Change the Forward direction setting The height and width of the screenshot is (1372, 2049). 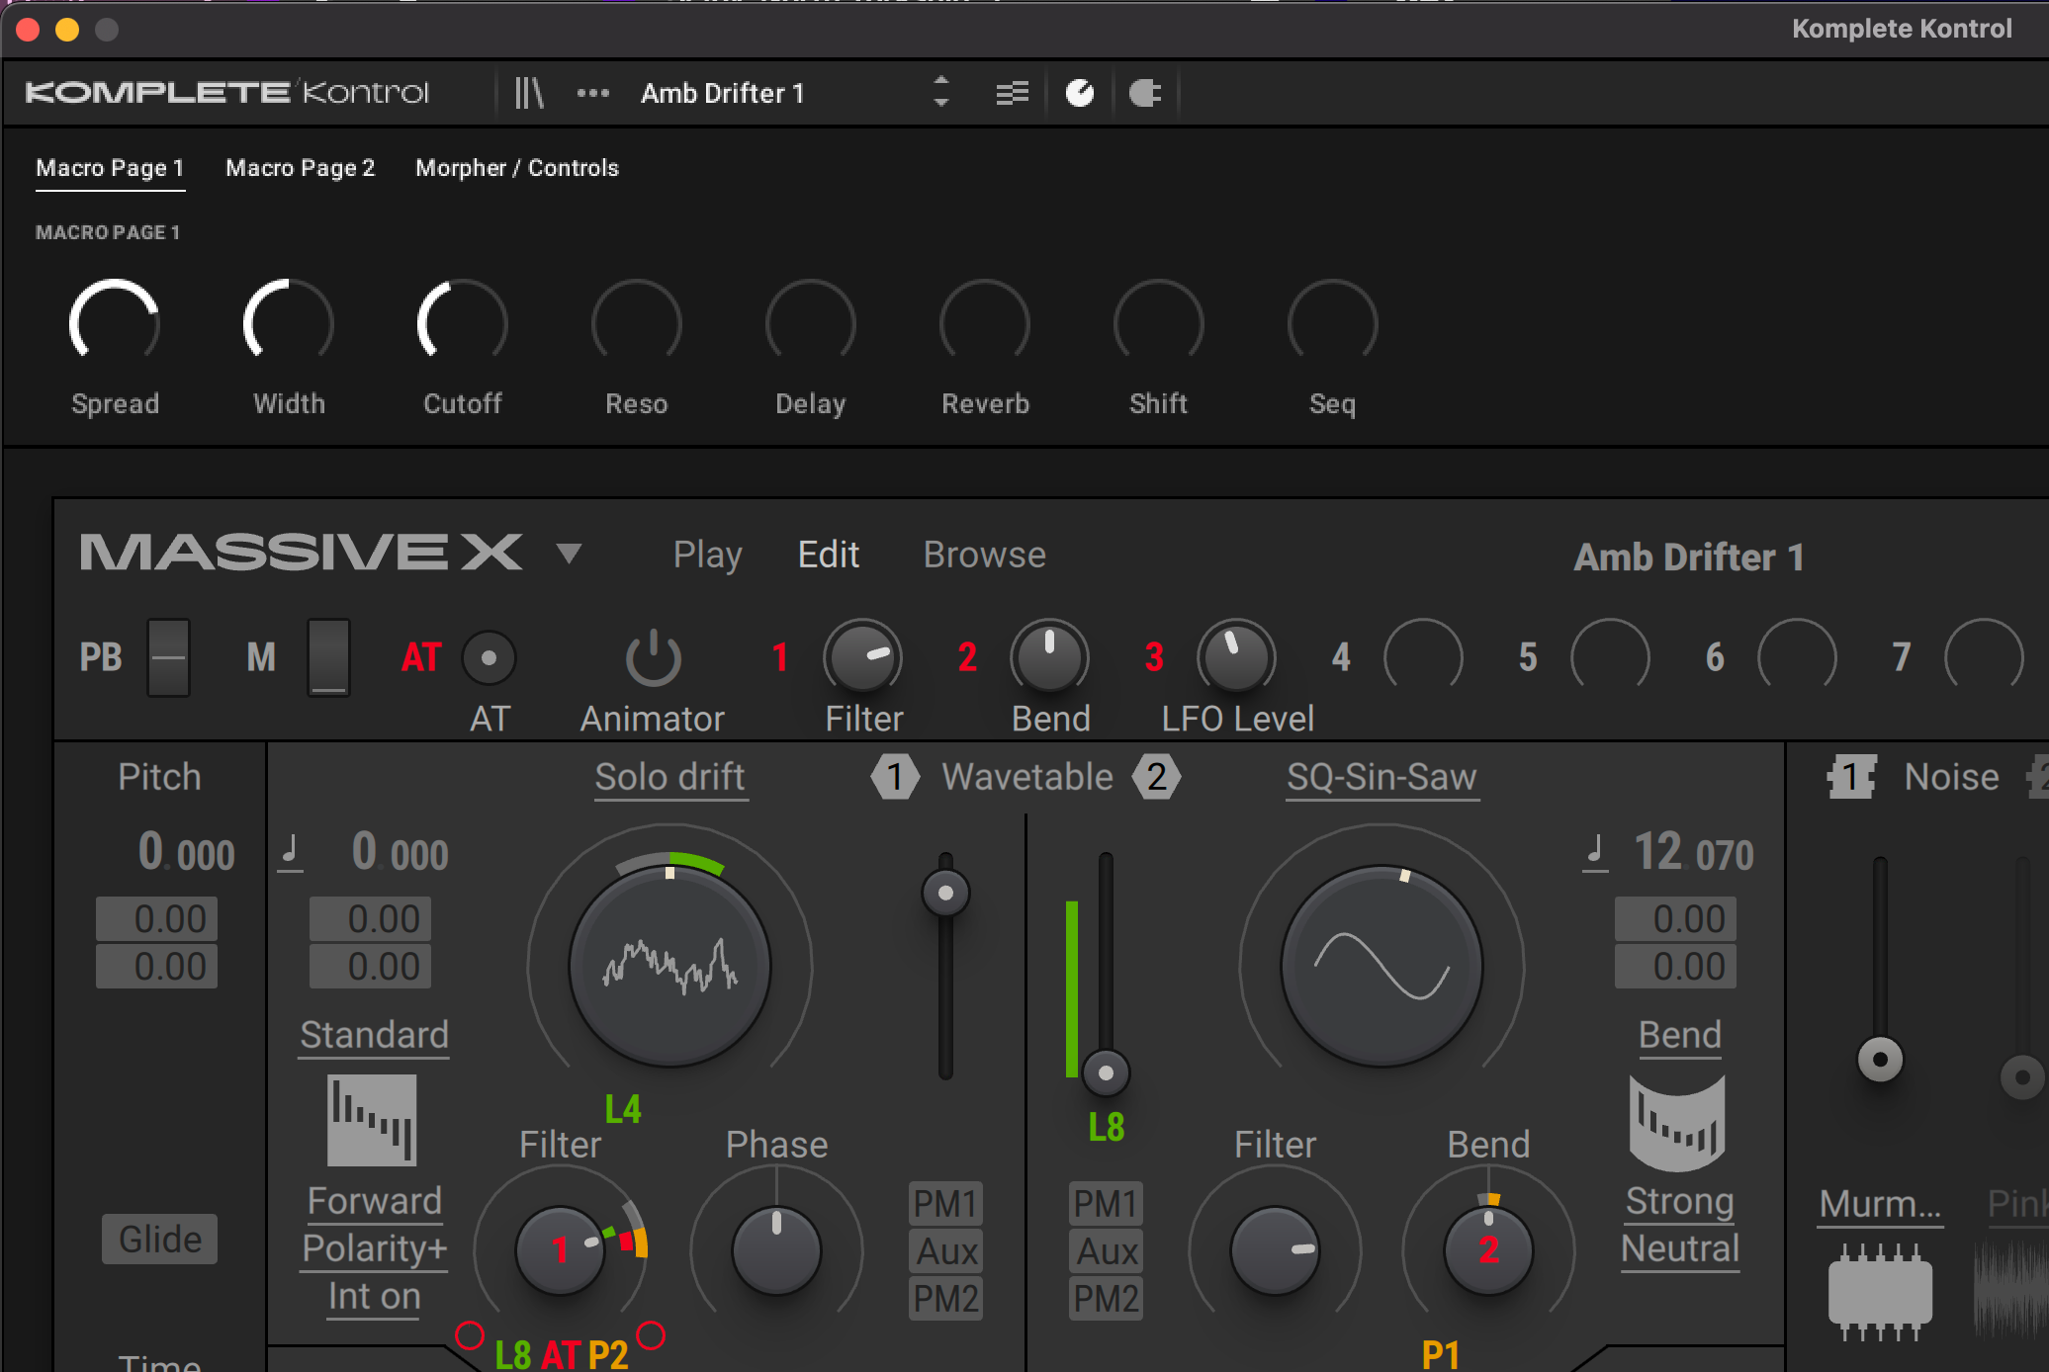click(x=375, y=1202)
